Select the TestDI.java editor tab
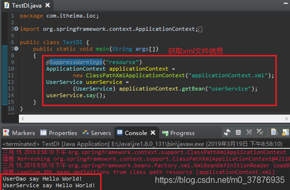Image resolution: width=290 pixels, height=190 pixels. (27, 5)
